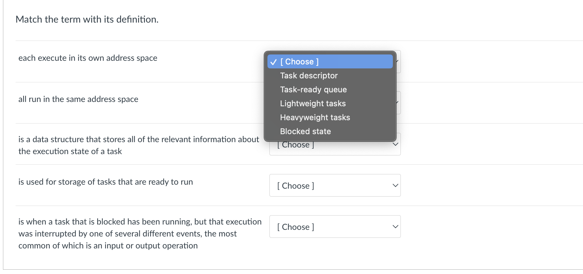Image resolution: width=583 pixels, height=274 pixels.
Task: Click "each execute in its own address space" text
Action: pyautogui.click(x=88, y=58)
